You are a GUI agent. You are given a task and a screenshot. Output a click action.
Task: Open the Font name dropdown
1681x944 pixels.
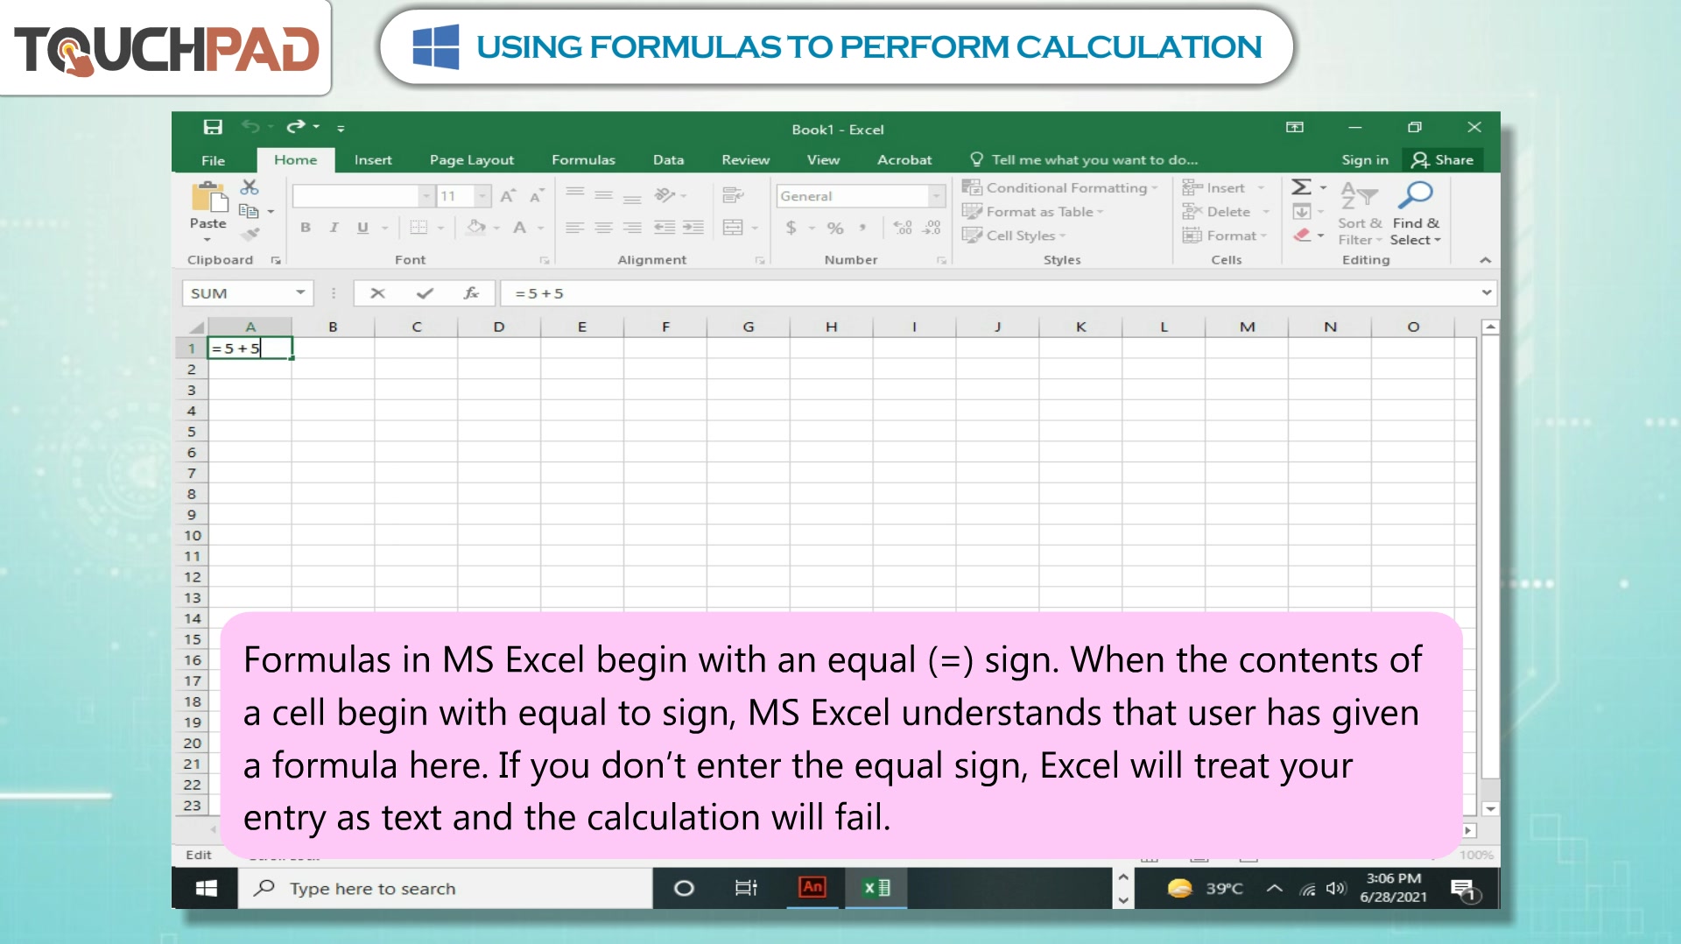click(426, 196)
